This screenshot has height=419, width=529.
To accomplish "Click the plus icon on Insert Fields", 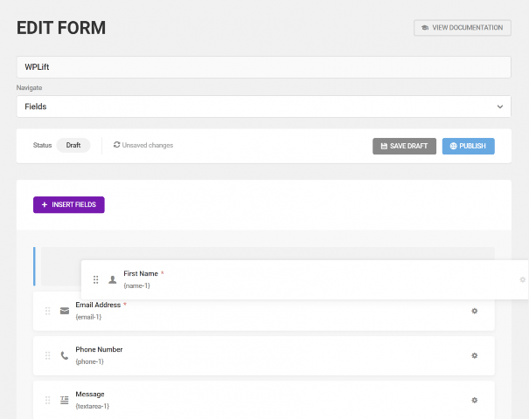I will tap(45, 205).
